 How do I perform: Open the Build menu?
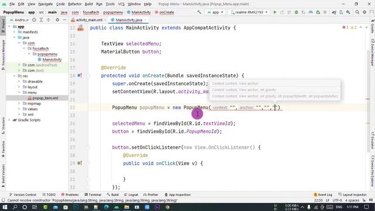point(88,4)
